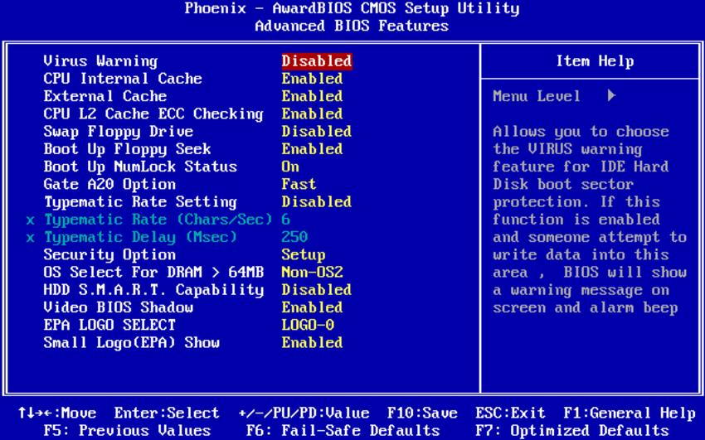Toggle the Swap Floppy Drive Disabled value
This screenshot has width=705, height=440.
pyautogui.click(x=317, y=132)
